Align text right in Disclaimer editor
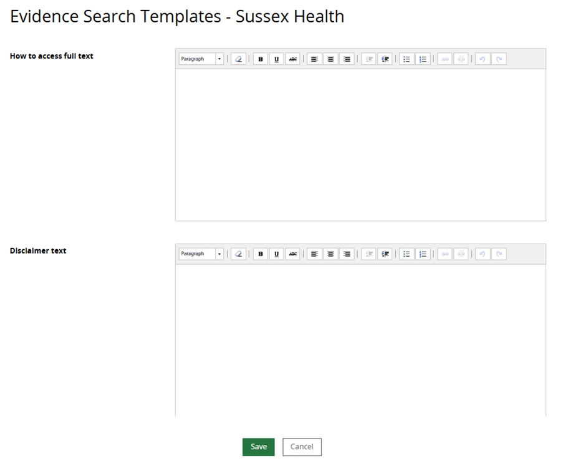Viewport: 563px width, 466px height. (x=347, y=254)
